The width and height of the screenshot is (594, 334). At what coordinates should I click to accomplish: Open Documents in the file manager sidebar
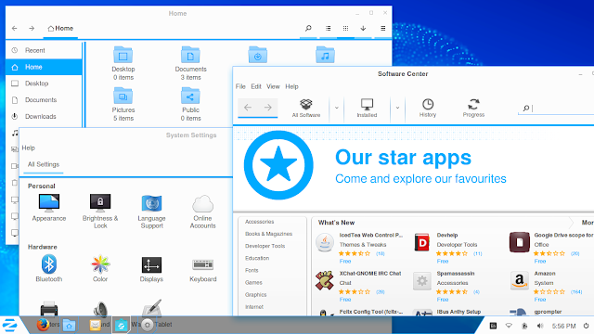tap(44, 100)
